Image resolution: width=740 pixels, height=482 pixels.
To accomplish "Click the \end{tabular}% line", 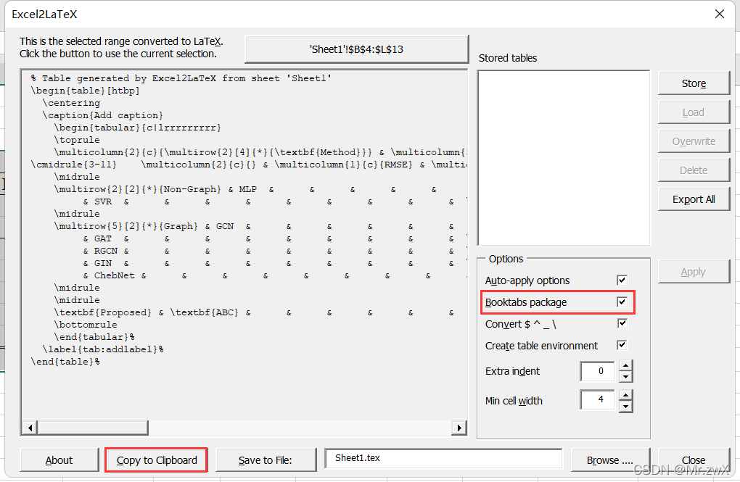I will (x=94, y=337).
